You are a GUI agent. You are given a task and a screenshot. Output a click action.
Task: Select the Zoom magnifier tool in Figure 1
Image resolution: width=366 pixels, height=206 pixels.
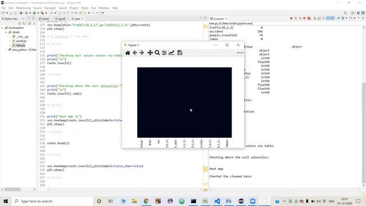[x=157, y=53]
